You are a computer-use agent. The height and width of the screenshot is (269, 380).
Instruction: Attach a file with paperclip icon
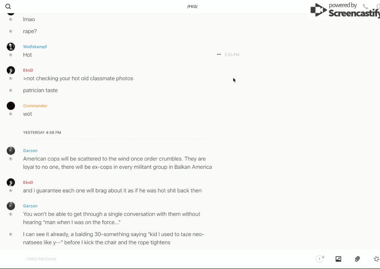[x=357, y=259]
